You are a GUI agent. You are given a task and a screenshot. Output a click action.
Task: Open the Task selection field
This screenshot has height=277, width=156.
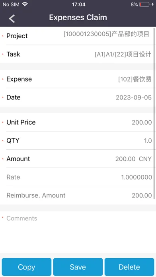[77, 54]
